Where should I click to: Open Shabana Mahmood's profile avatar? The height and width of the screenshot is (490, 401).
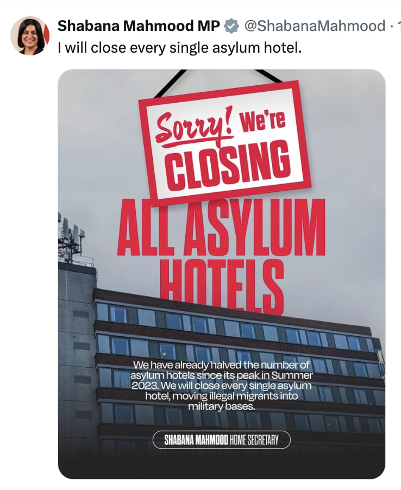[30, 36]
